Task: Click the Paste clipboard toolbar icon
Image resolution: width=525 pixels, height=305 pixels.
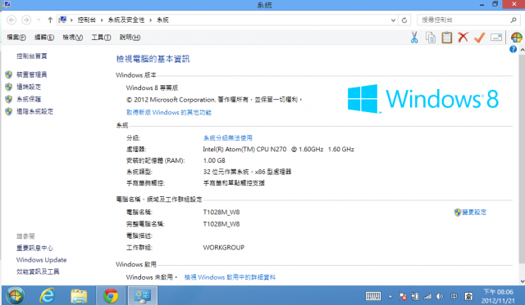Action: click(x=446, y=38)
